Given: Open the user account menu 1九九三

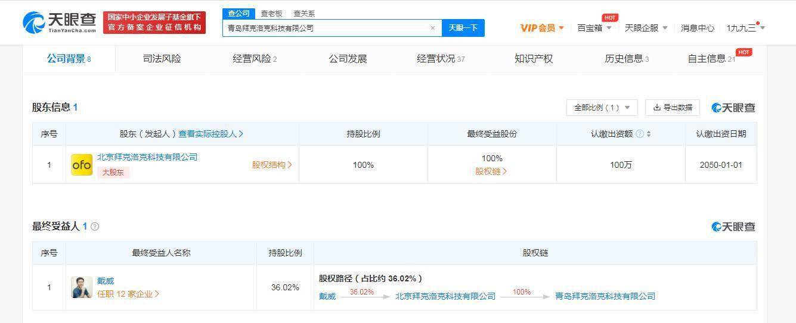Looking at the screenshot, I should pyautogui.click(x=745, y=28).
